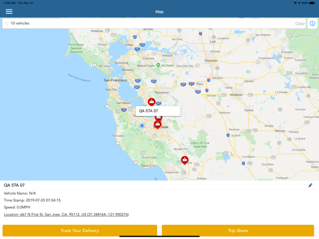This screenshot has height=239, width=319.
Task: Select the vehicle marker near Fremont
Action: [x=151, y=102]
